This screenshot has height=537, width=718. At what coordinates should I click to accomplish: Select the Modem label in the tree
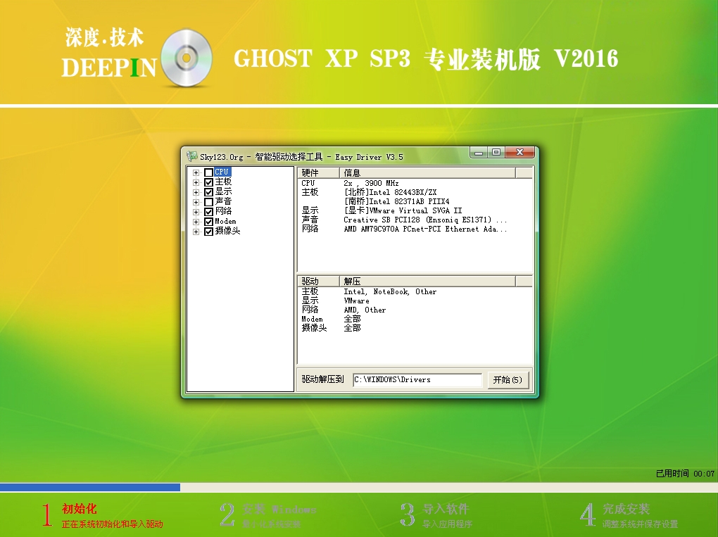[226, 222]
